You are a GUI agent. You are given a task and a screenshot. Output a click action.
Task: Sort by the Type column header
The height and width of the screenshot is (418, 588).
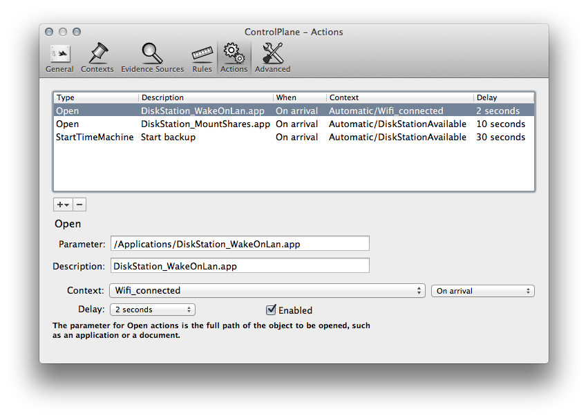96,97
